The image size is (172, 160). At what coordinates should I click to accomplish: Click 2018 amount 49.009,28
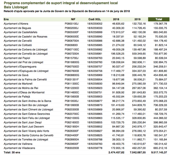118,50
